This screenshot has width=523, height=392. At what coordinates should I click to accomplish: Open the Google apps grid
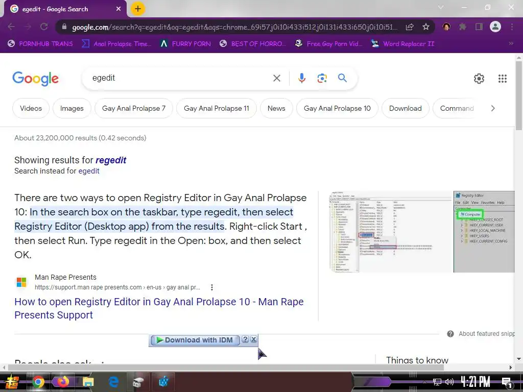click(x=503, y=79)
